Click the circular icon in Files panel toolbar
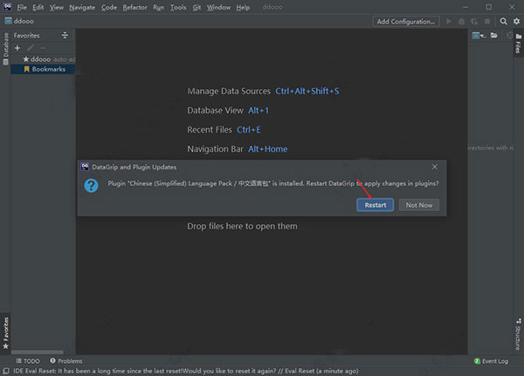Image resolution: width=524 pixels, height=376 pixels. (x=509, y=36)
